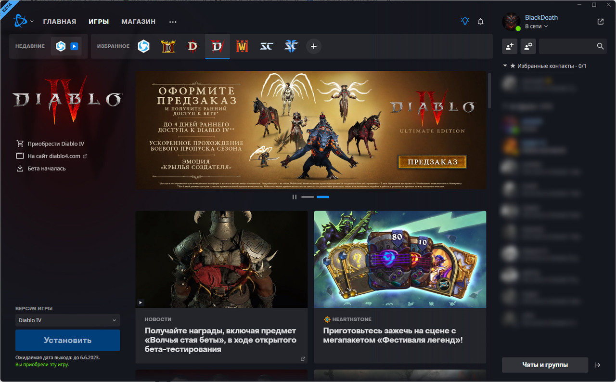The height and width of the screenshot is (382, 616).
Task: Select the first carousel slide indicator
Action: [308, 197]
